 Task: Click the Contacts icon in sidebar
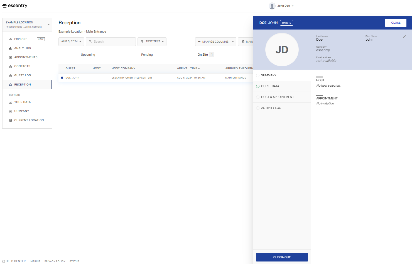click(x=11, y=66)
